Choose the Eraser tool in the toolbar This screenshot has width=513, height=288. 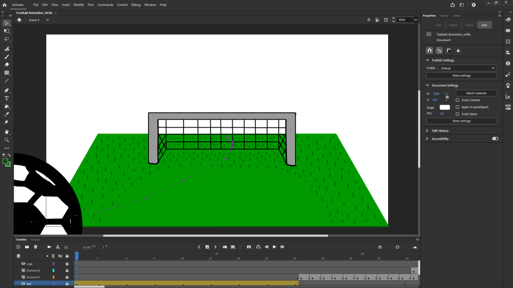coord(7,65)
